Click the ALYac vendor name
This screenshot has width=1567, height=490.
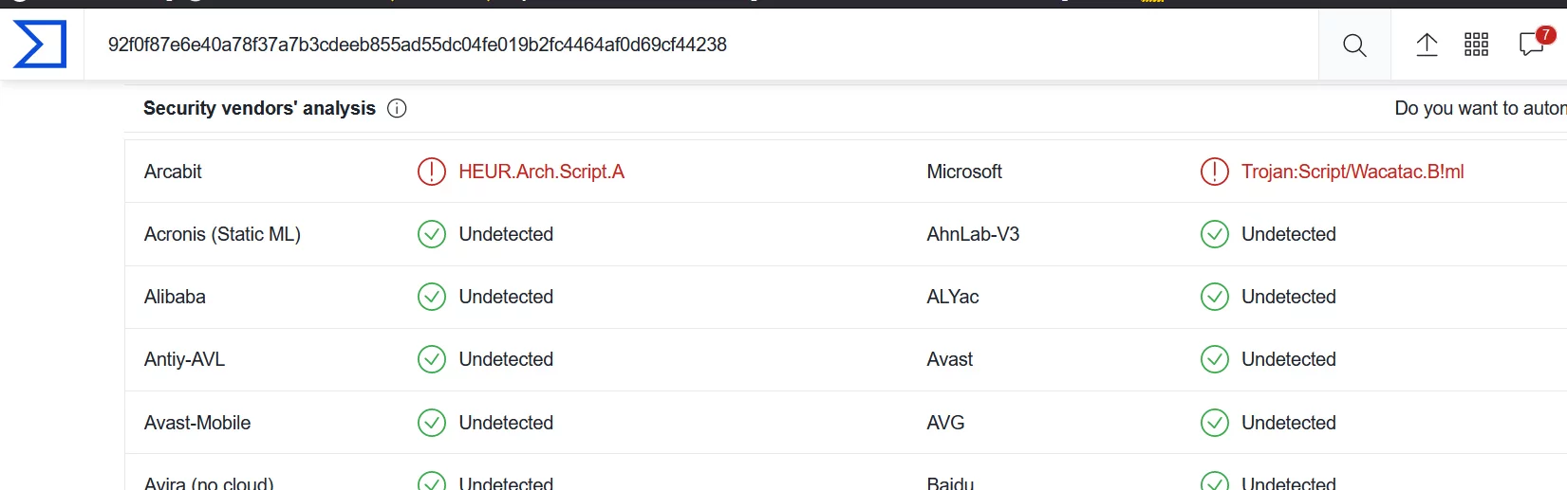[952, 297]
